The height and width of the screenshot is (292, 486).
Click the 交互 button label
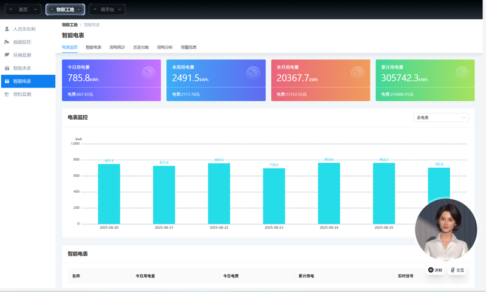click(x=460, y=270)
